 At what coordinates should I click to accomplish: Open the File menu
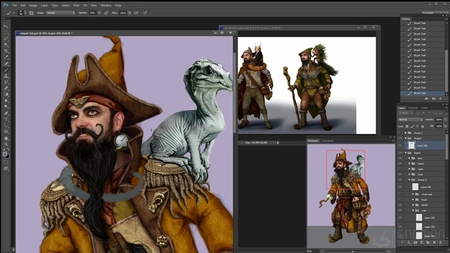(15, 6)
